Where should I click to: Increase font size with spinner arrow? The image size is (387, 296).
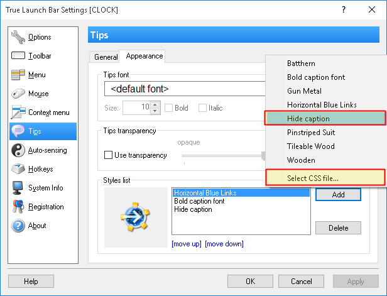pos(155,105)
